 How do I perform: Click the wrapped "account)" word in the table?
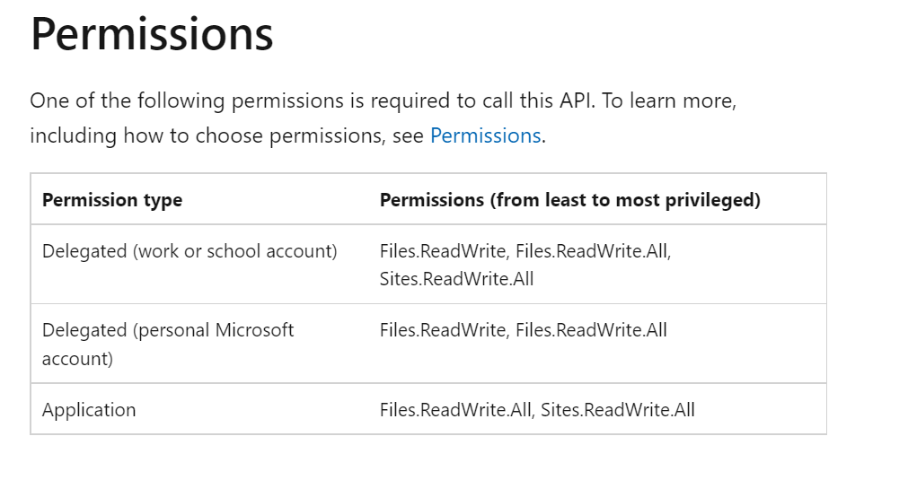coord(77,359)
